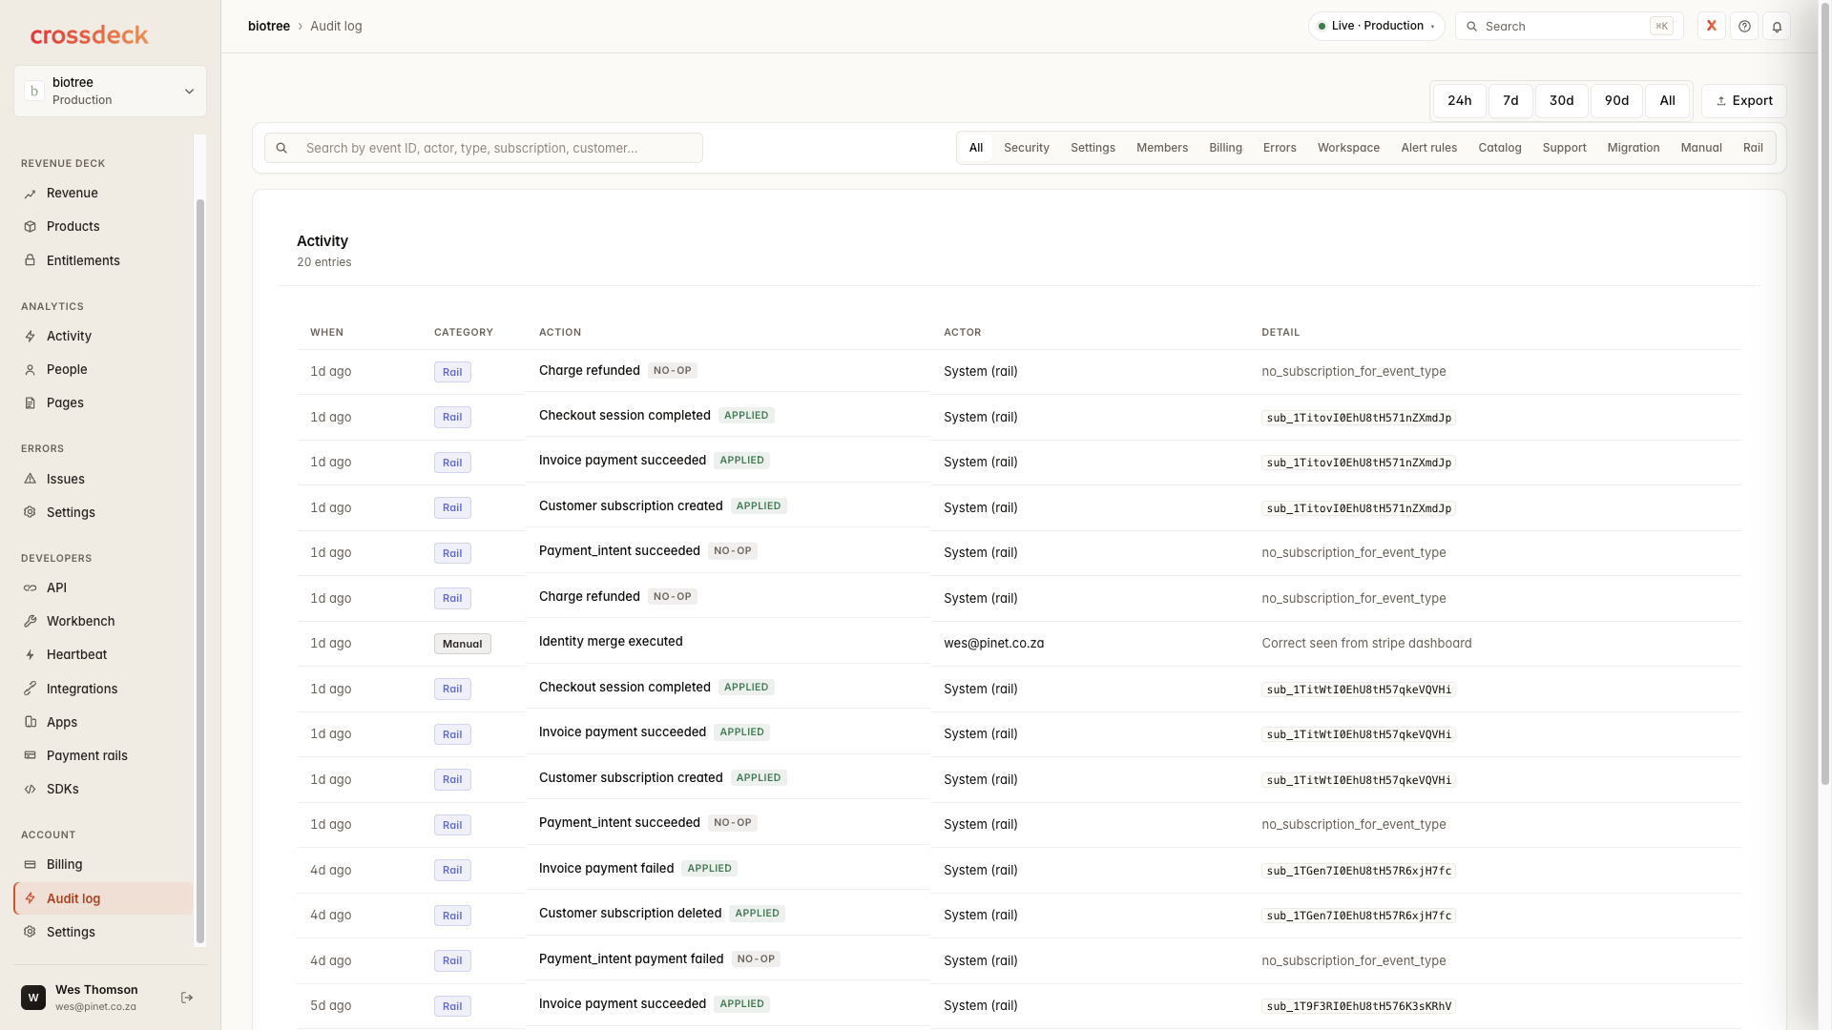Viewport: 1832px width, 1030px height.
Task: Focus the global Search box in top bar
Action: tap(1569, 26)
